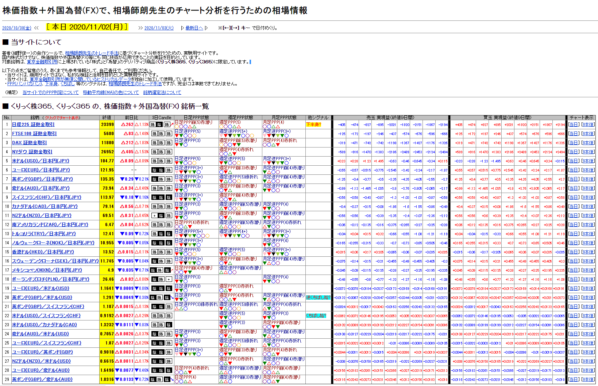Click the 週足PPP状態 column header
The image size is (598, 386).
(240, 118)
